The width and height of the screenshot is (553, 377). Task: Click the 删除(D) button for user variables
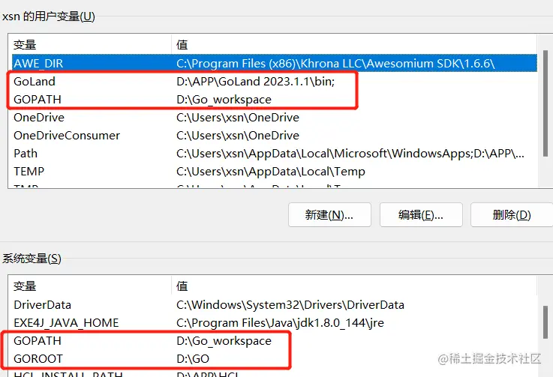tap(512, 214)
